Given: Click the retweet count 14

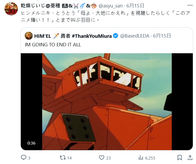Looking at the screenshot, I should [70, 158].
